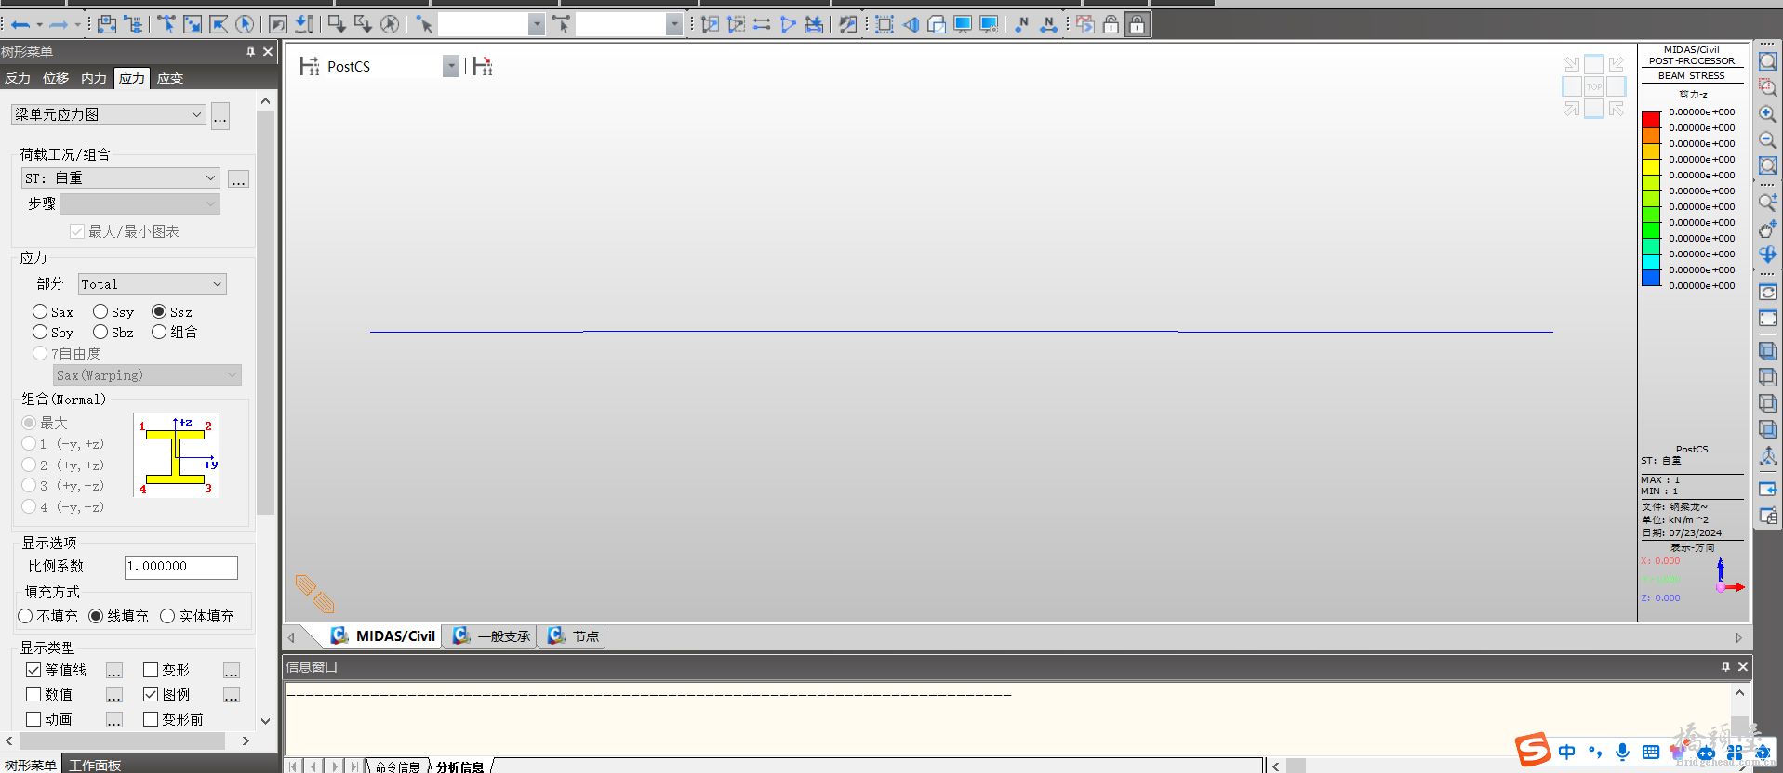Switch to the 应变 strain tab
1783x773 pixels.
[170, 78]
